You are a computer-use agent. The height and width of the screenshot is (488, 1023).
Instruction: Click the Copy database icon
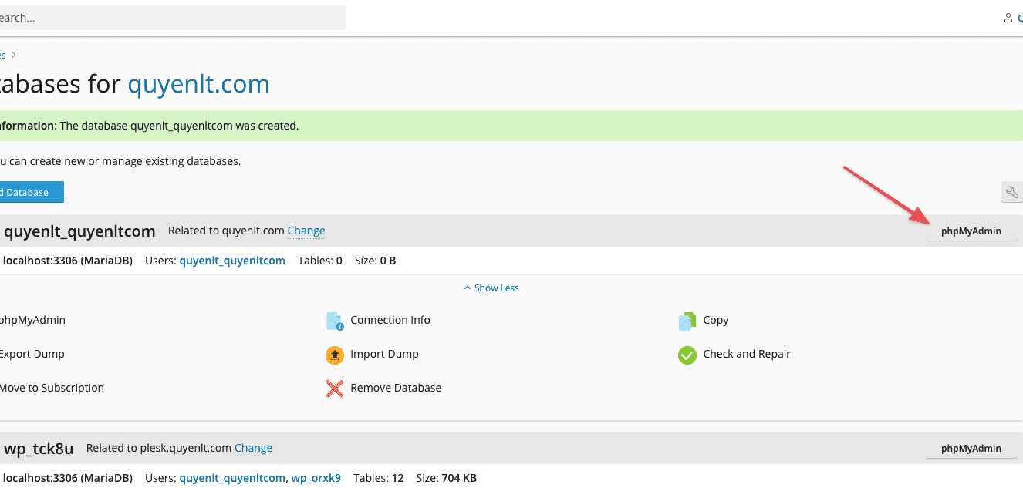click(x=687, y=321)
